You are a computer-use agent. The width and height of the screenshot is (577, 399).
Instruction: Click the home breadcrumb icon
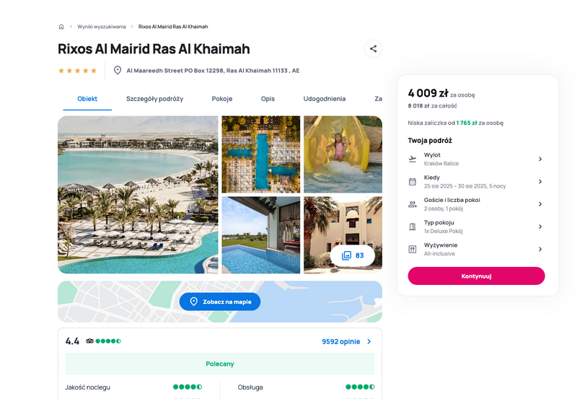pos(61,27)
